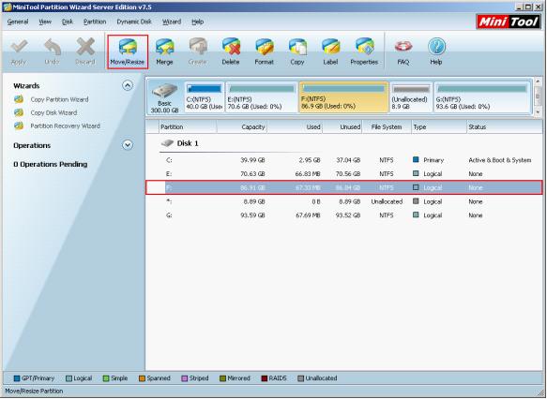Launch Copy Partition Wizard link
547x399 pixels.
[x=60, y=99]
